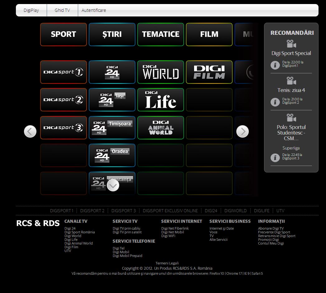Screen dimensions: 326x293
Task: Open the Autentificare menu item
Action: pos(94,10)
